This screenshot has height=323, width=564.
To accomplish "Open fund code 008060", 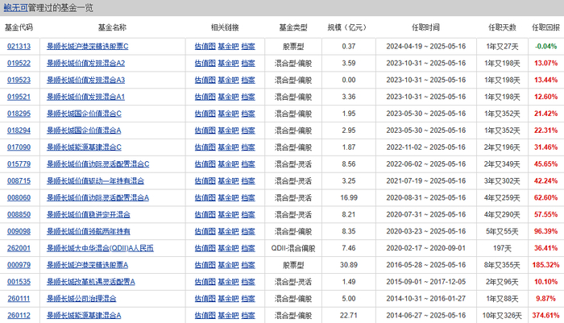I will (x=19, y=198).
